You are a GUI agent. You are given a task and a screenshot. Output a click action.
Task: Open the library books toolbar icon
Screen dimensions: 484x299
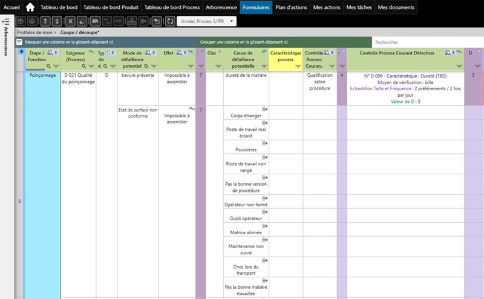pyautogui.click(x=96, y=21)
